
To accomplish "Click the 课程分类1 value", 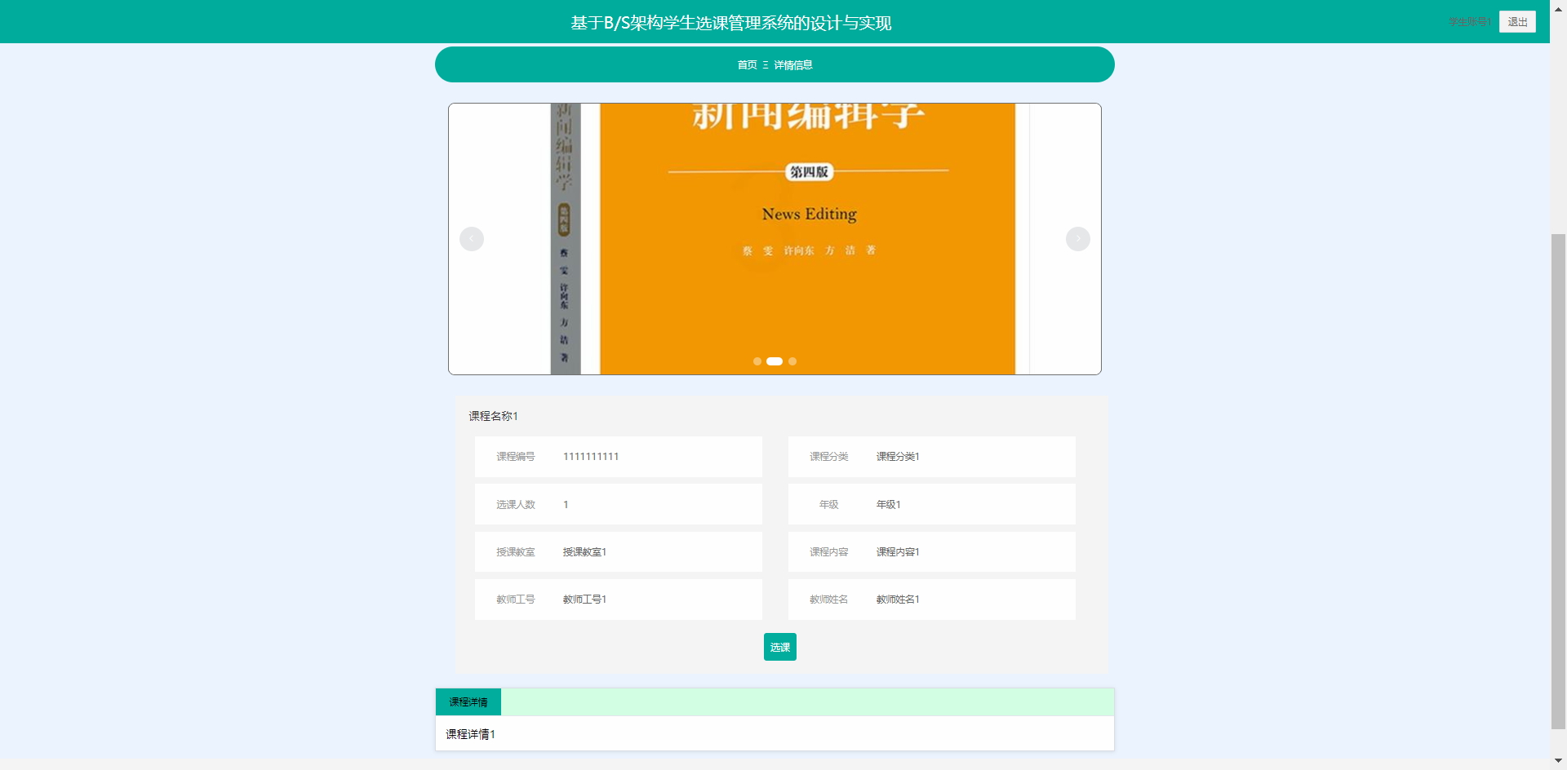I will [x=898, y=457].
